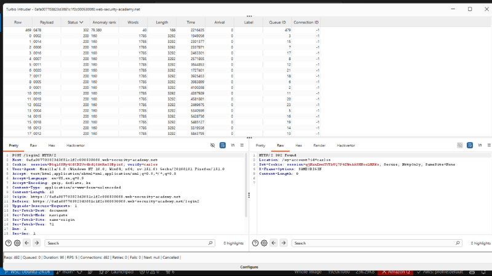The image size is (492, 276).
Task: Switch request editor to Hex tab
Action: pos(52,145)
